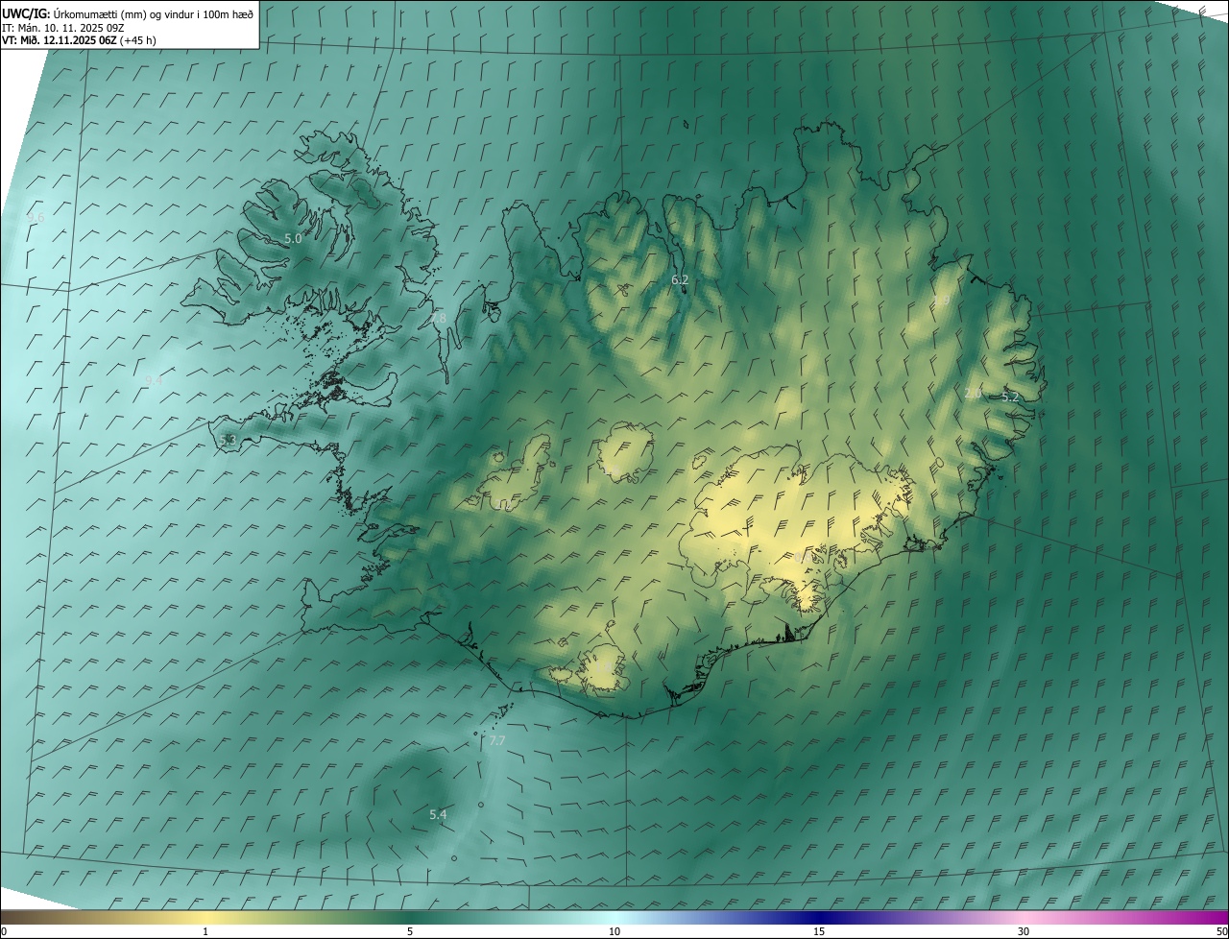This screenshot has height=939, width=1229.
Task: Click the 'VT: Mið. 12.11.2025 06Z (+45 h)' line
Action: pos(79,40)
